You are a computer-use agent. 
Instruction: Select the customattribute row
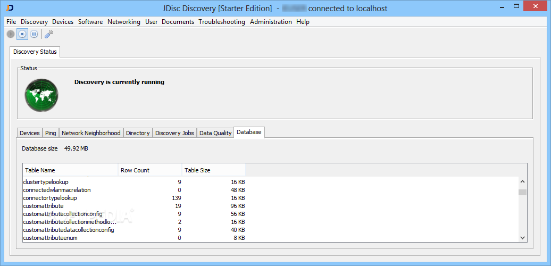tap(271, 206)
